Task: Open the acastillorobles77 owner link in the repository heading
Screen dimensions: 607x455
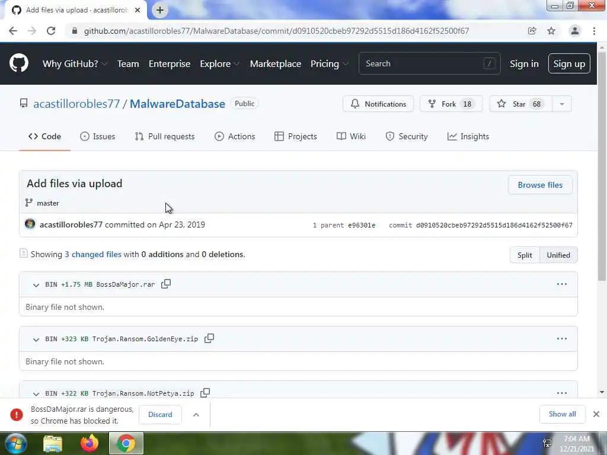Action: pyautogui.click(x=76, y=104)
